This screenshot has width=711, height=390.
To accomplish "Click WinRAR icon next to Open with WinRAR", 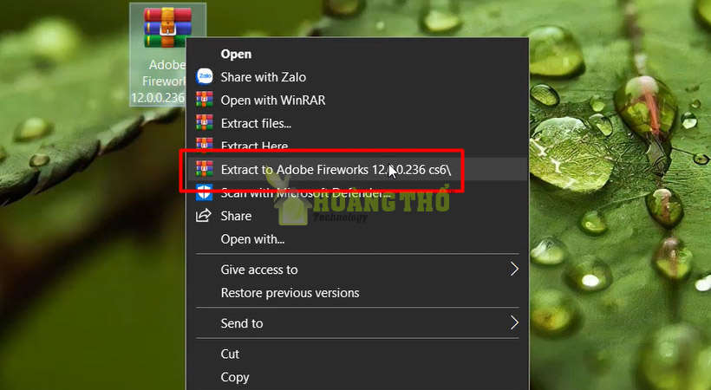I will click(x=204, y=100).
